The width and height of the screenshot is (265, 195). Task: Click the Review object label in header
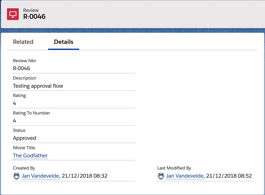(31, 10)
